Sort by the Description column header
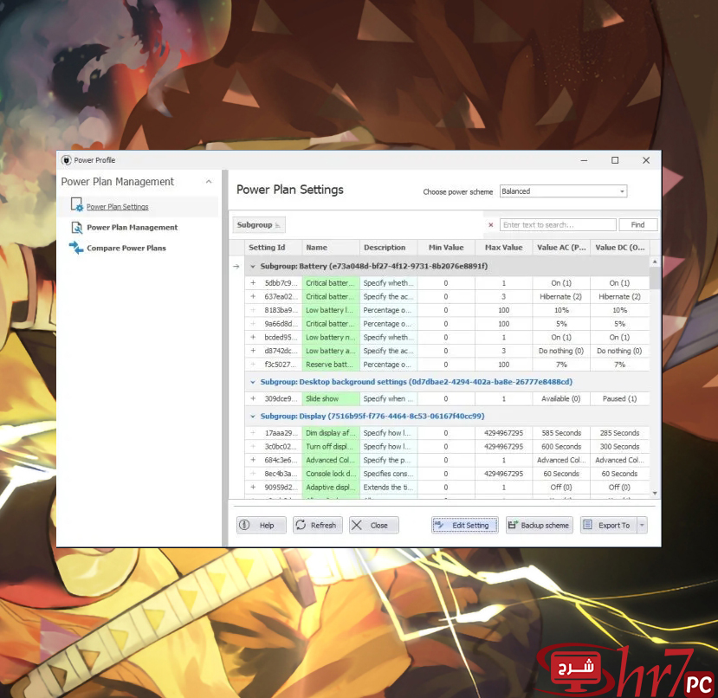Viewport: 718px width, 698px height. pyautogui.click(x=388, y=248)
